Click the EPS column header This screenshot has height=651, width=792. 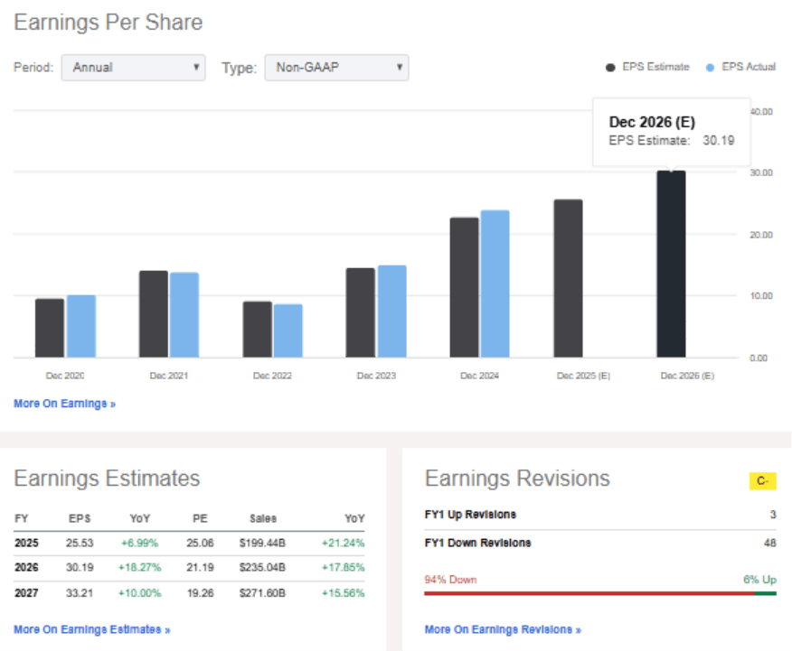point(77,518)
